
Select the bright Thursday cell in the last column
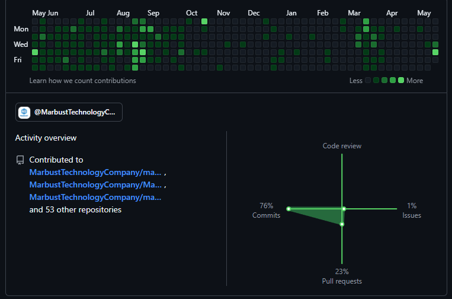pos(435,52)
